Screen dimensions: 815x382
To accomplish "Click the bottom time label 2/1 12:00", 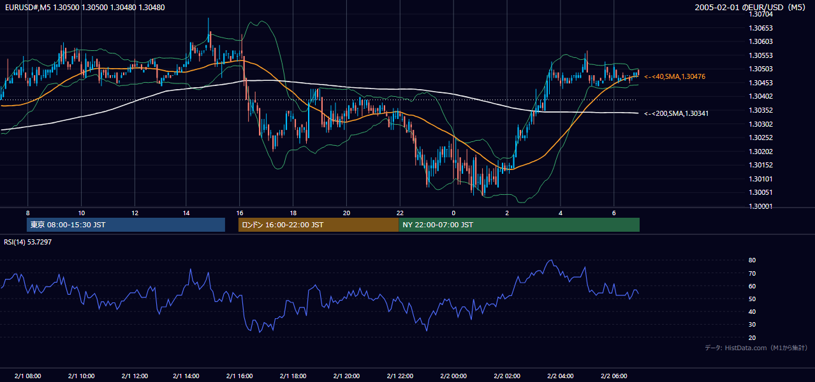I will pos(135,376).
